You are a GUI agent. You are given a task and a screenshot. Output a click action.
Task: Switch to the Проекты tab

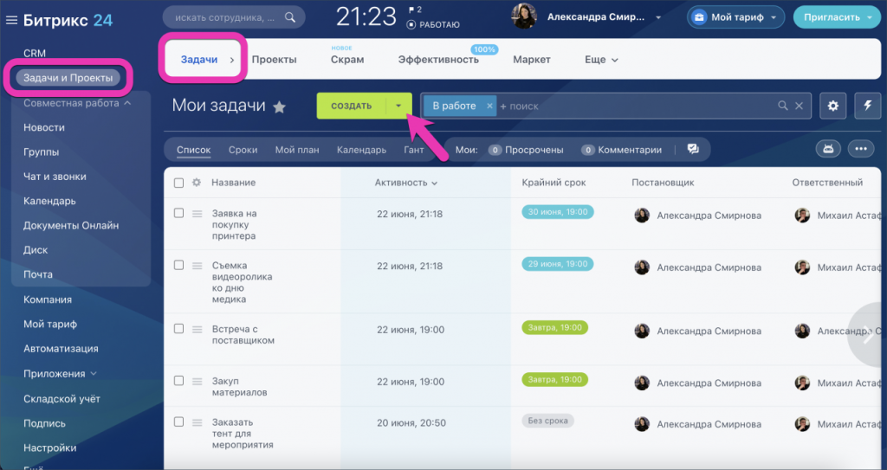coord(274,60)
